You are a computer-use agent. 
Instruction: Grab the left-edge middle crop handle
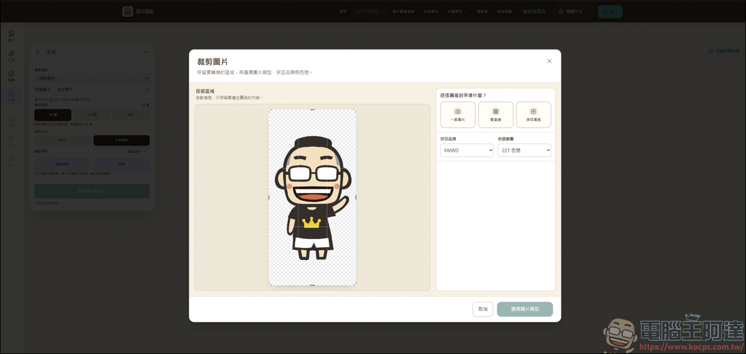tap(269, 197)
